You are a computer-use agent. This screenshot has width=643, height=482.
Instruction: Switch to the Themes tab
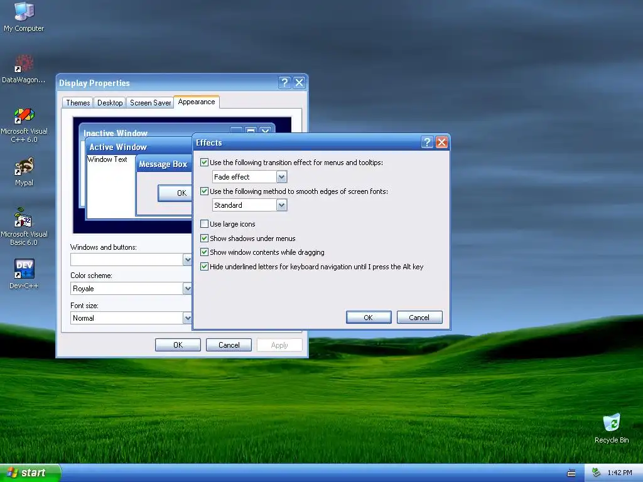coord(78,102)
